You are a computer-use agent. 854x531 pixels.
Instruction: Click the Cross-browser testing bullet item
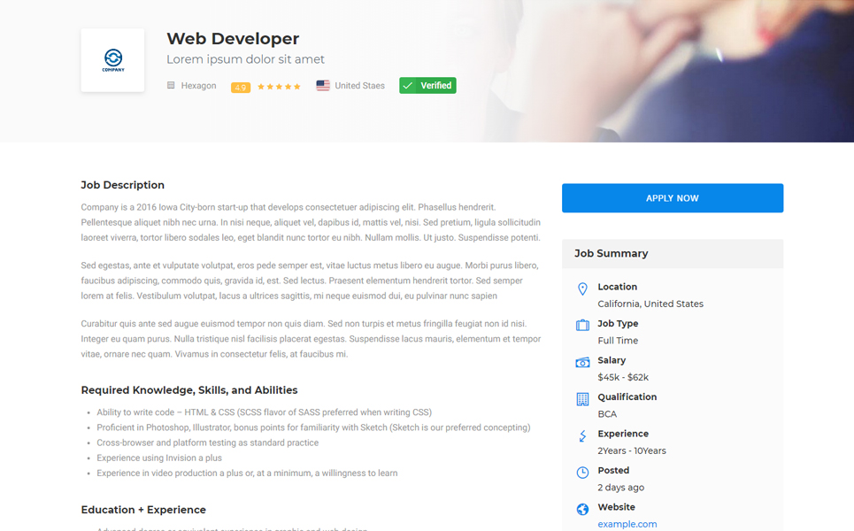click(x=207, y=442)
